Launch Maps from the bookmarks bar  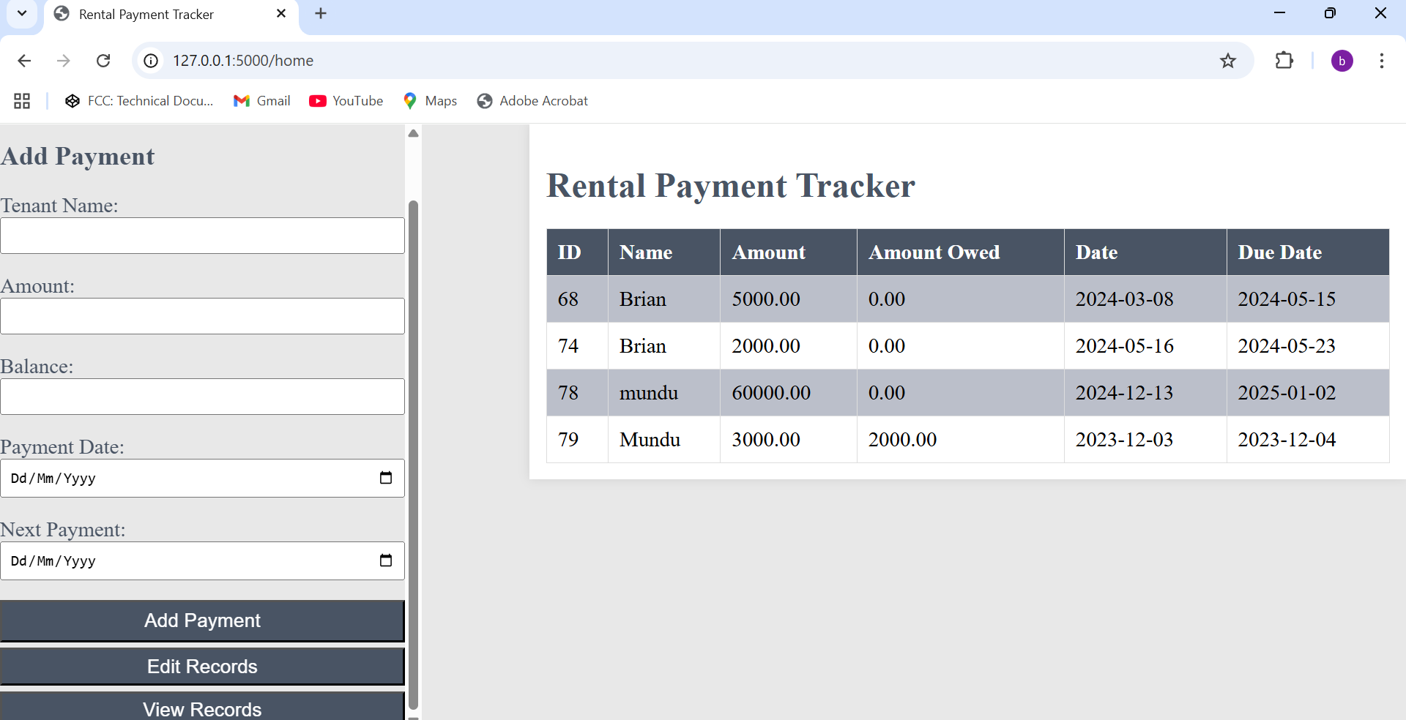coord(430,101)
